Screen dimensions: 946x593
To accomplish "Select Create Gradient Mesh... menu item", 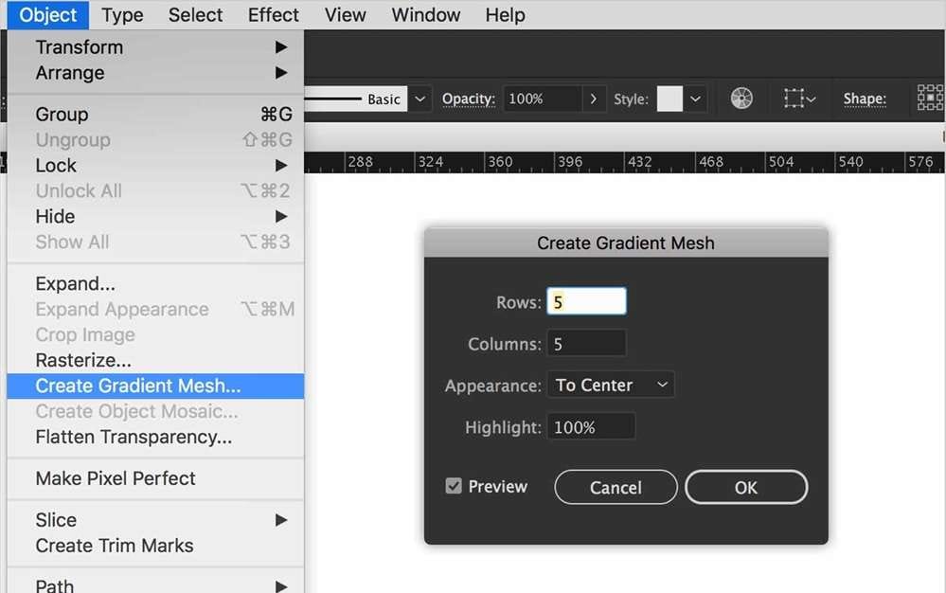I will click(155, 386).
